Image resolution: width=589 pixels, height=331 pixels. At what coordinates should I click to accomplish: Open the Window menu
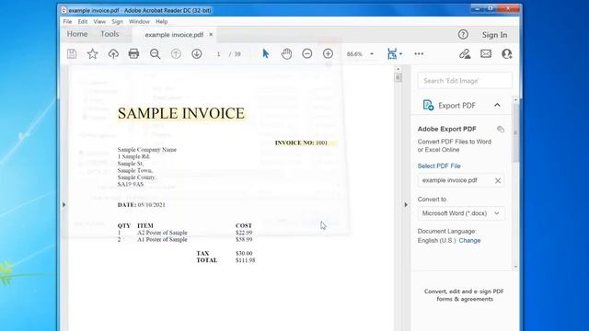139,21
